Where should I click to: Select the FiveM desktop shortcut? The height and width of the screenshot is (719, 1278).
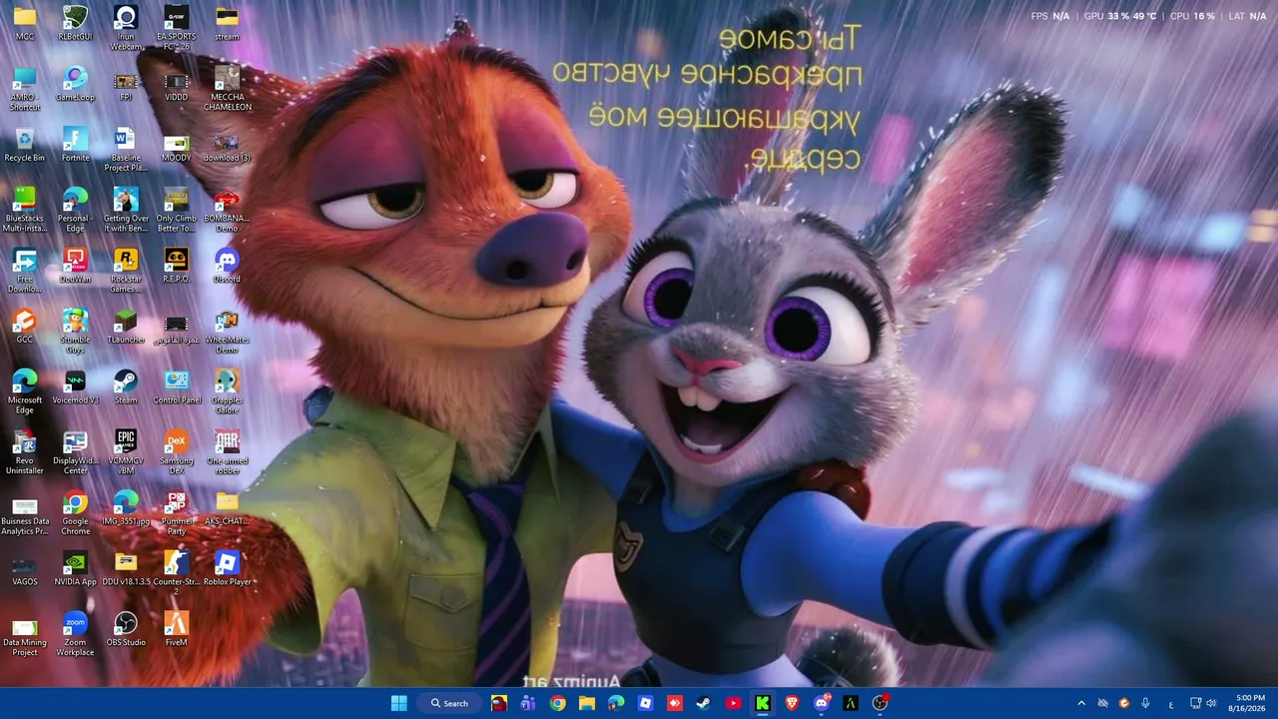point(177,630)
